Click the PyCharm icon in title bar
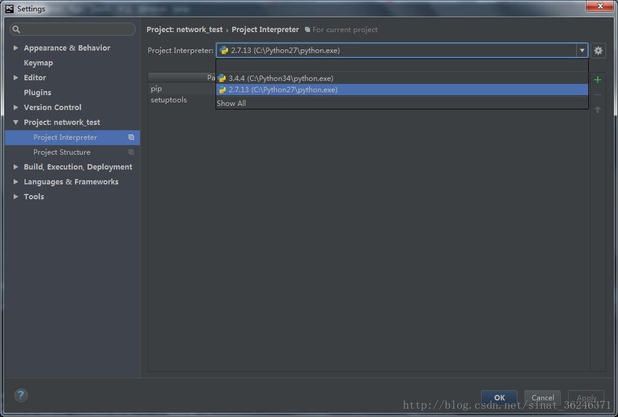 [x=10, y=8]
